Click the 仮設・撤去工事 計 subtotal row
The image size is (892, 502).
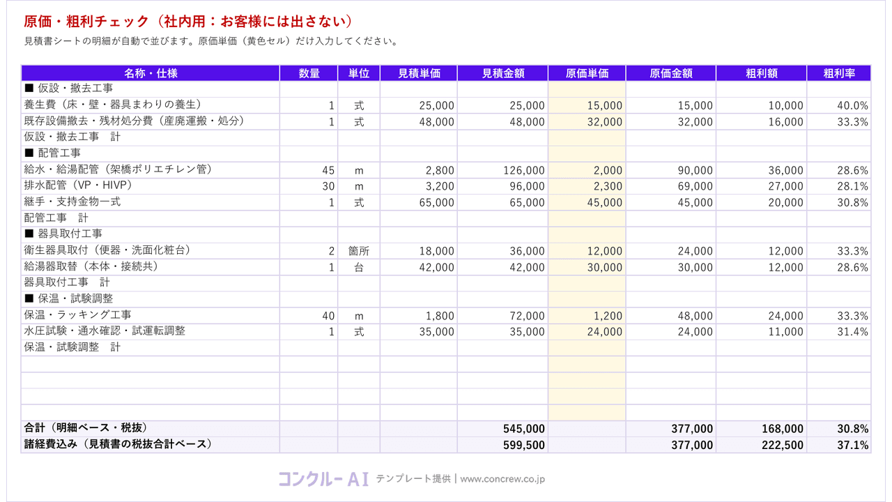tap(446, 137)
